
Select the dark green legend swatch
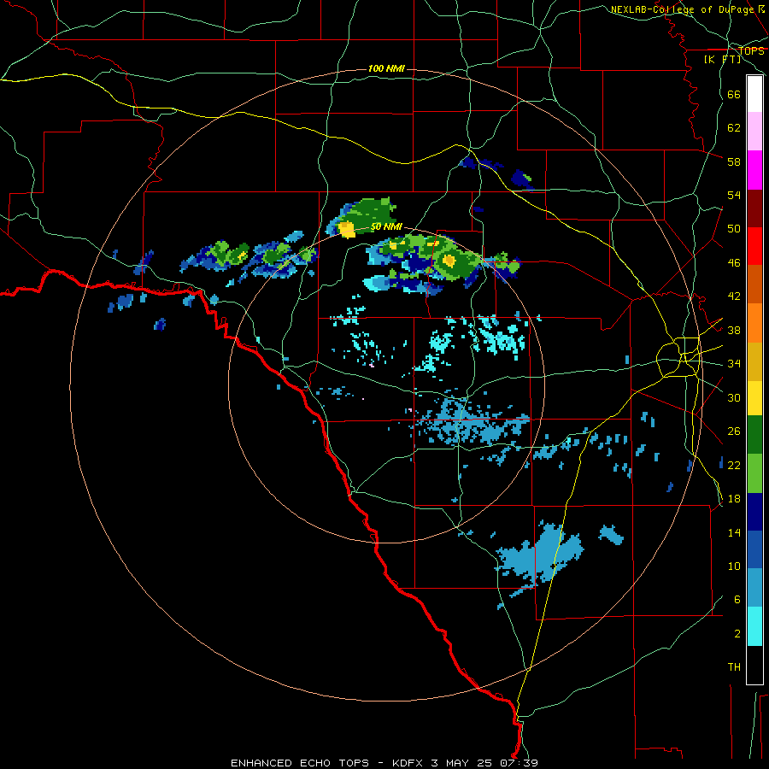[754, 435]
